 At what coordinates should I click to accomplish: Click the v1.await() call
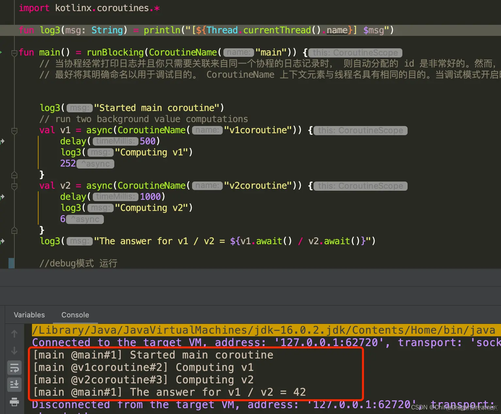[x=266, y=241]
